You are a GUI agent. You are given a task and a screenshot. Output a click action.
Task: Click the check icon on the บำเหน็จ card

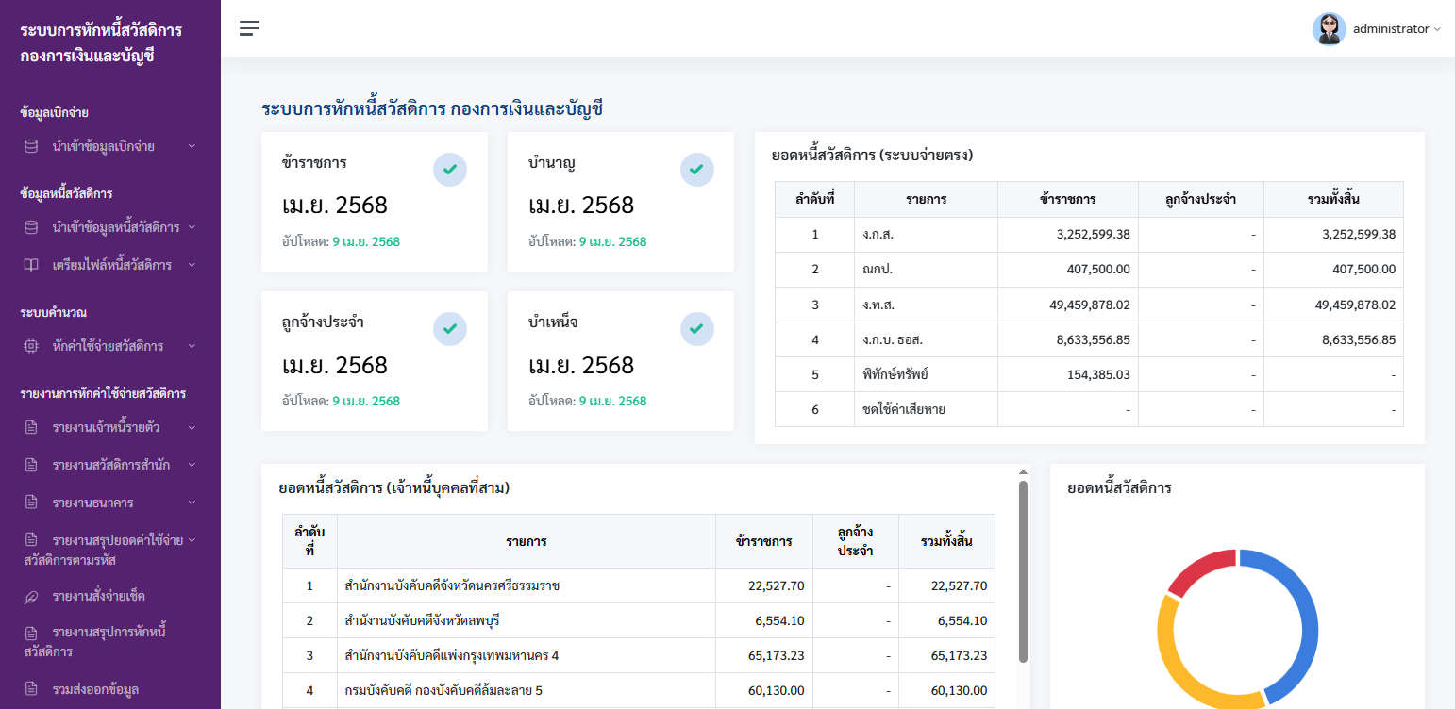(697, 329)
